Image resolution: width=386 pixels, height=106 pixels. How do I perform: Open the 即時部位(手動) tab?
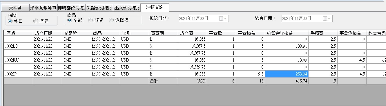point(71,8)
